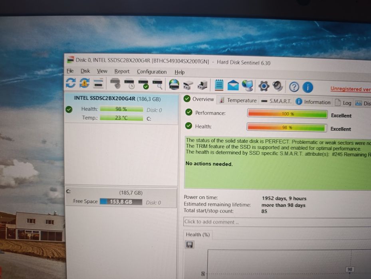Save the health graph with floppy icon
This screenshot has height=279, width=371.
[189, 245]
